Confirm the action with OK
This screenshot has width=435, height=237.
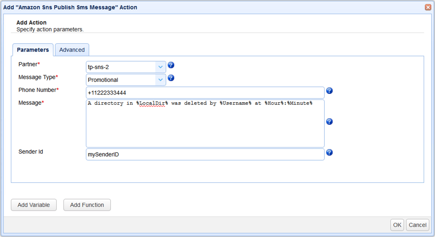(x=397, y=225)
